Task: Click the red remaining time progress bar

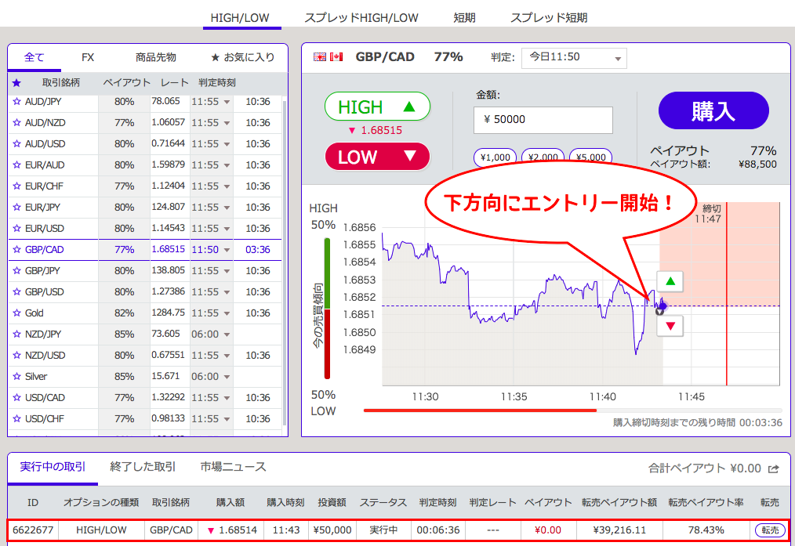Action: [480, 410]
